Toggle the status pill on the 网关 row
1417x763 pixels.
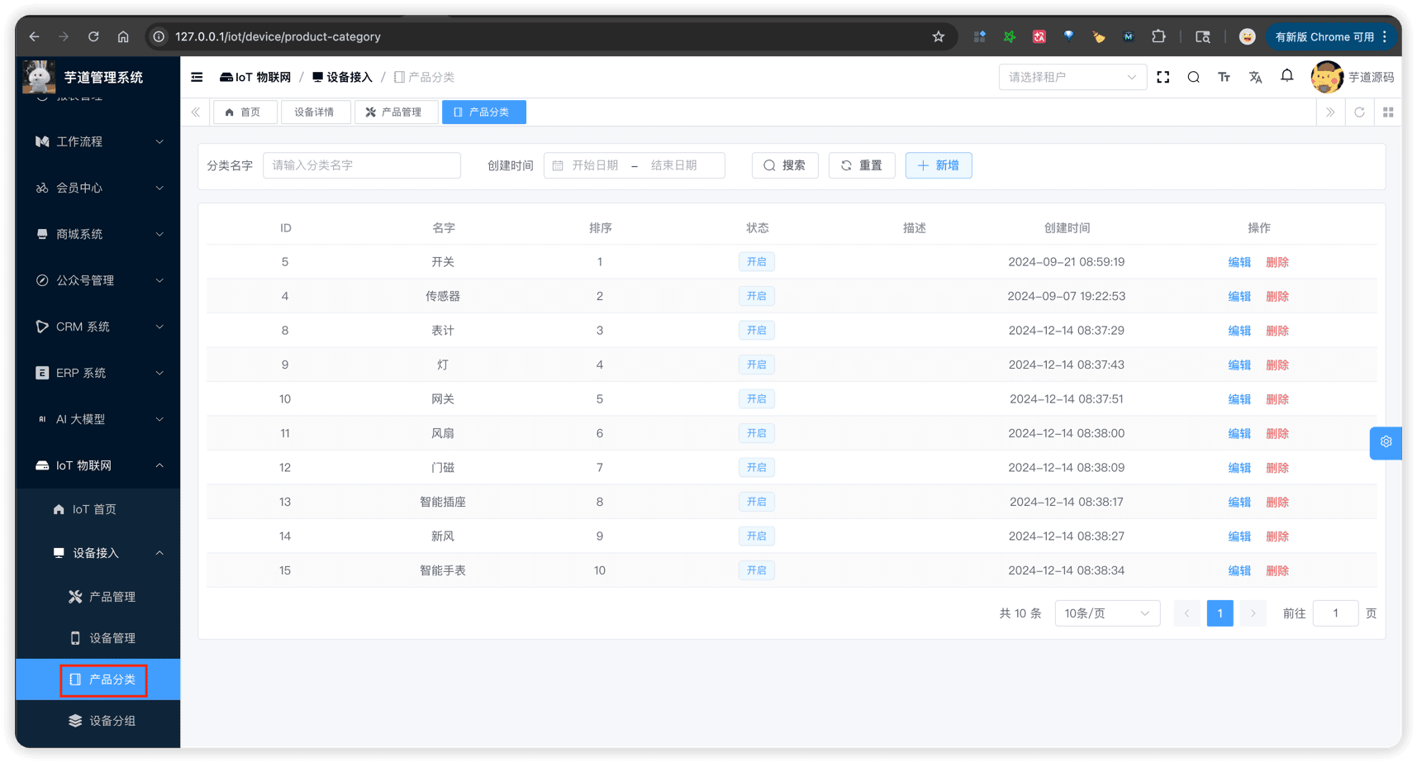pos(756,398)
